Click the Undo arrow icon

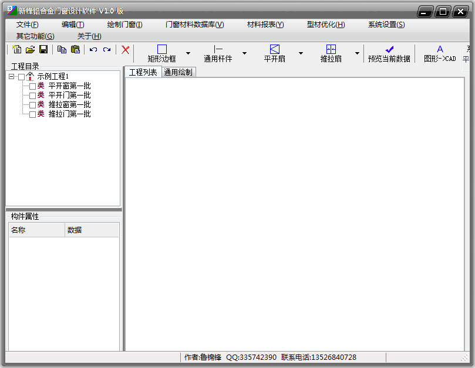[93, 50]
